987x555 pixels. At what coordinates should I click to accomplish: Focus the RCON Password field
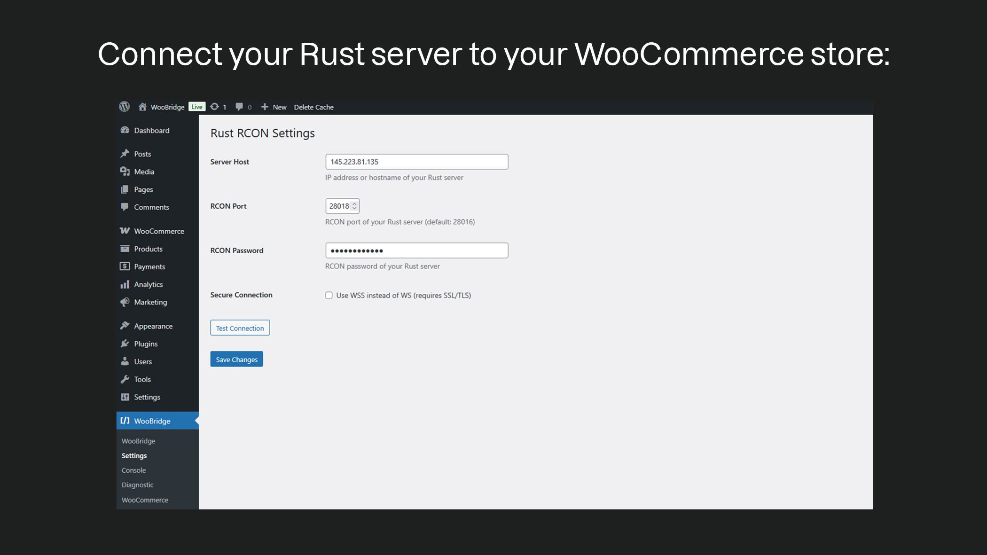416,250
